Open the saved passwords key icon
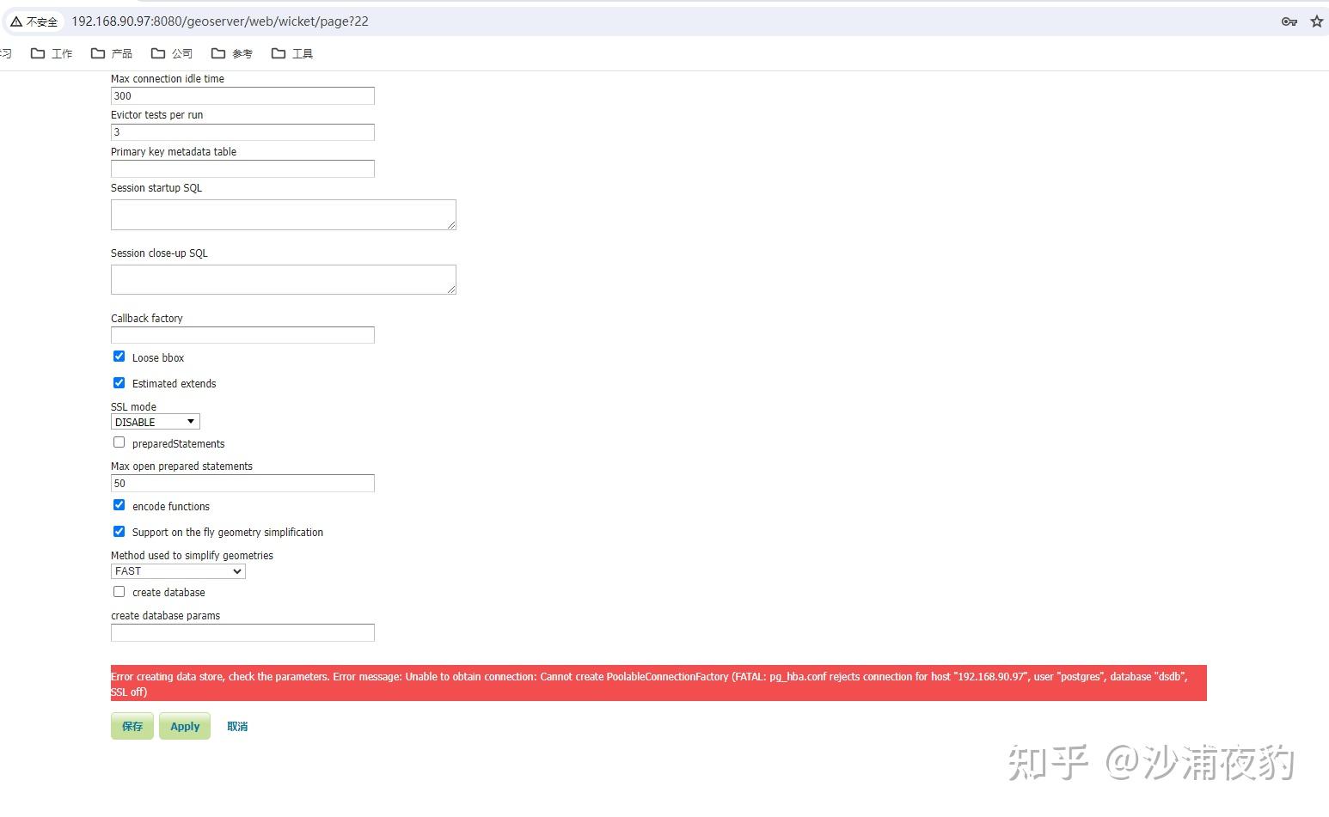The width and height of the screenshot is (1329, 817). (1289, 21)
